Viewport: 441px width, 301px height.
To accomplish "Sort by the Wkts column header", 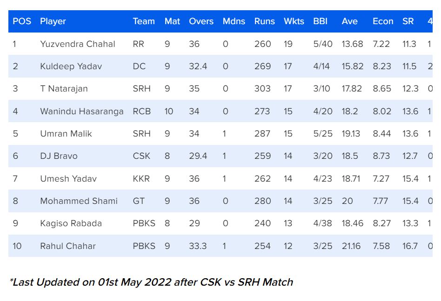I will coord(294,21).
